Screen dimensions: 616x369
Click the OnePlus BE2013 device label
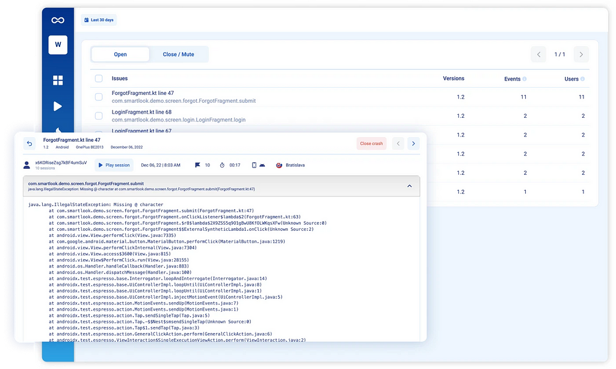90,147
